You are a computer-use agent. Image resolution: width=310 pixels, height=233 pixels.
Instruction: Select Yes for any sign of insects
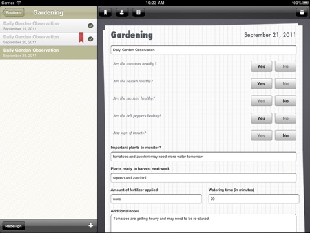coord(261,135)
